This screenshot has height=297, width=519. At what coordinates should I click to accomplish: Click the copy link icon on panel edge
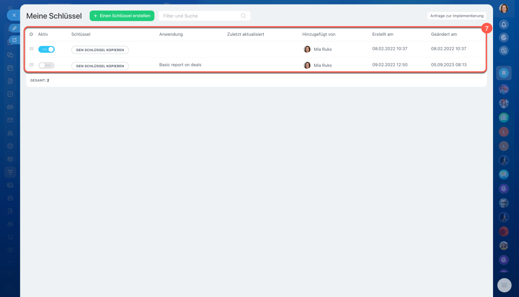click(x=14, y=28)
